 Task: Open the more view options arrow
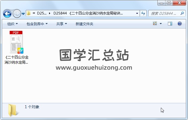pos(161,24)
